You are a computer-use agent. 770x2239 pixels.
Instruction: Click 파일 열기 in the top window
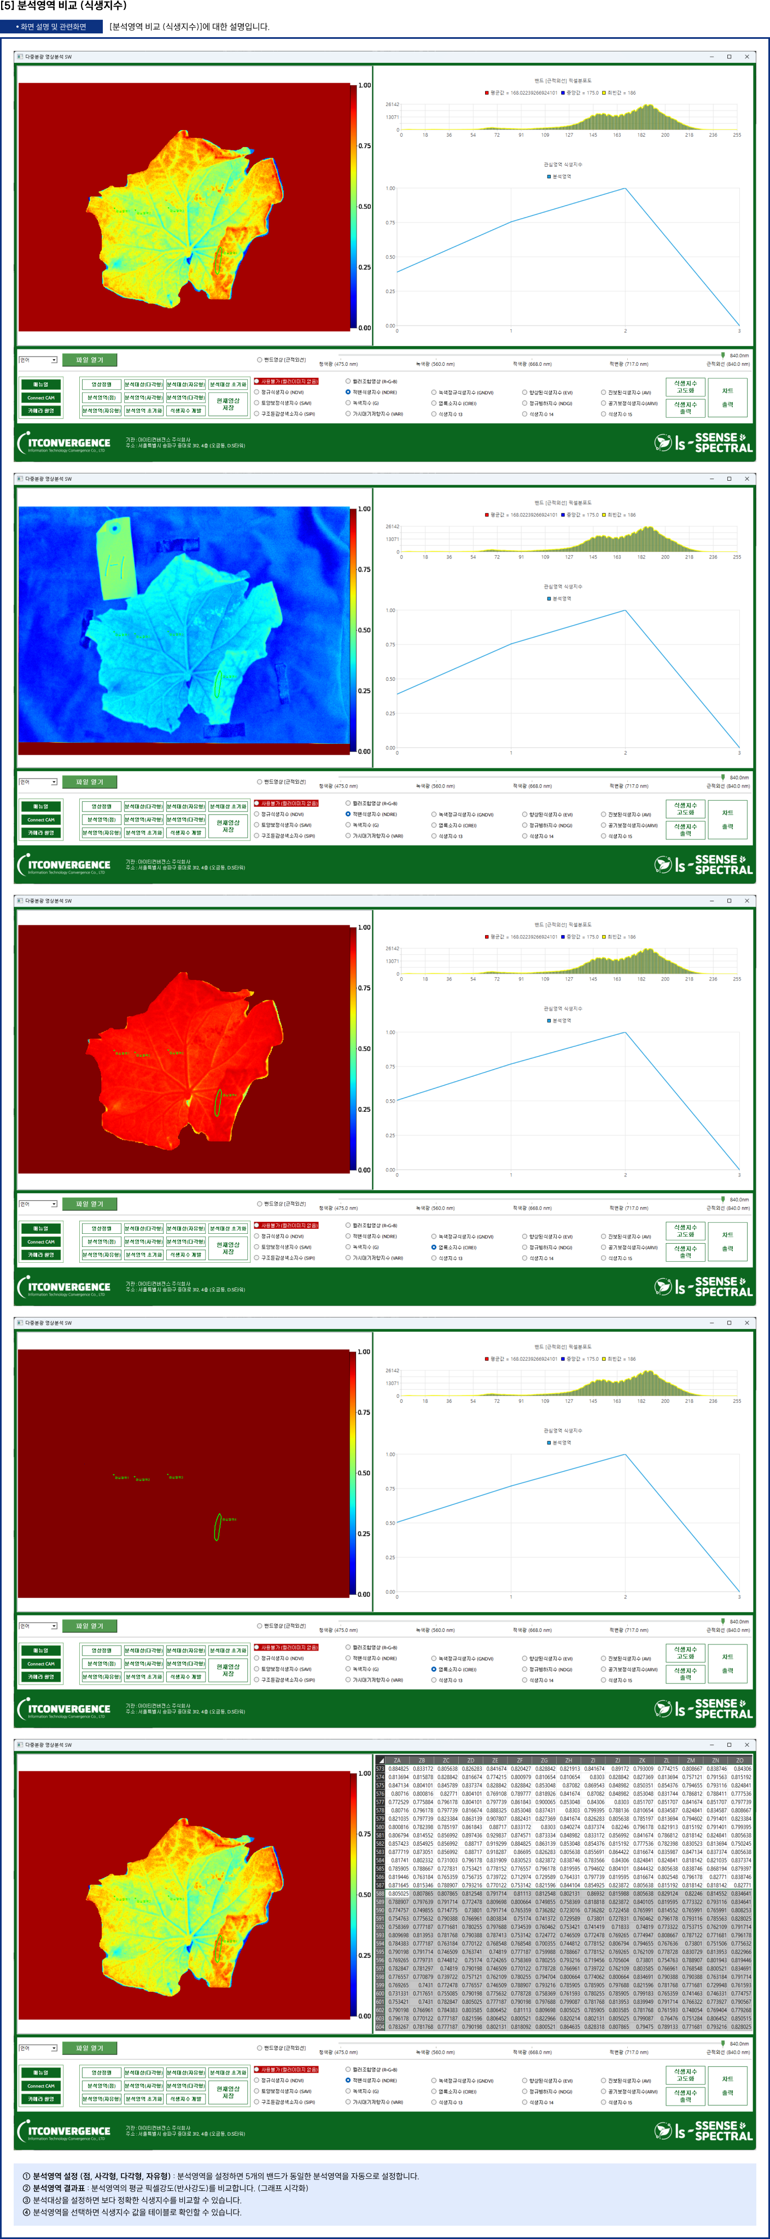tap(90, 360)
